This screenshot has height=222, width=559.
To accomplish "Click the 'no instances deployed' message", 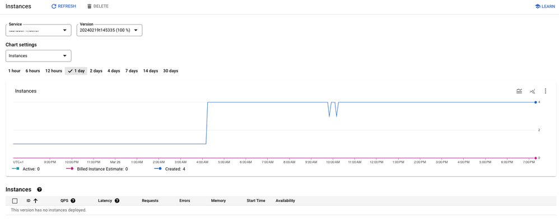I will [49, 210].
